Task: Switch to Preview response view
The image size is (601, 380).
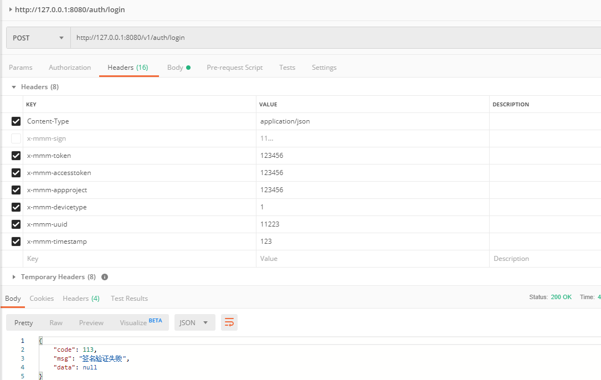Action: 91,323
